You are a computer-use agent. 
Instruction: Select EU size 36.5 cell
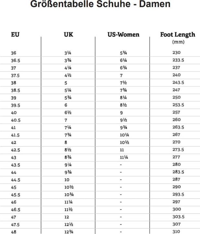pyautogui.click(x=16, y=60)
